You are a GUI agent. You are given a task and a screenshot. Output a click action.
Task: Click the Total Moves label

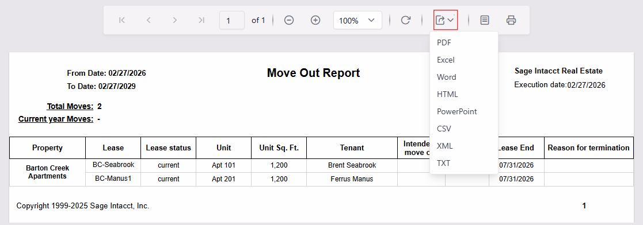pos(70,106)
